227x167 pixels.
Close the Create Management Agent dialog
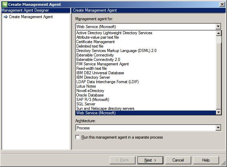(x=222, y=4)
